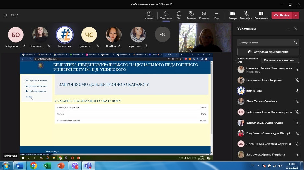Show the +16 additional participants
The width and height of the screenshot is (304, 170).
[162, 34]
